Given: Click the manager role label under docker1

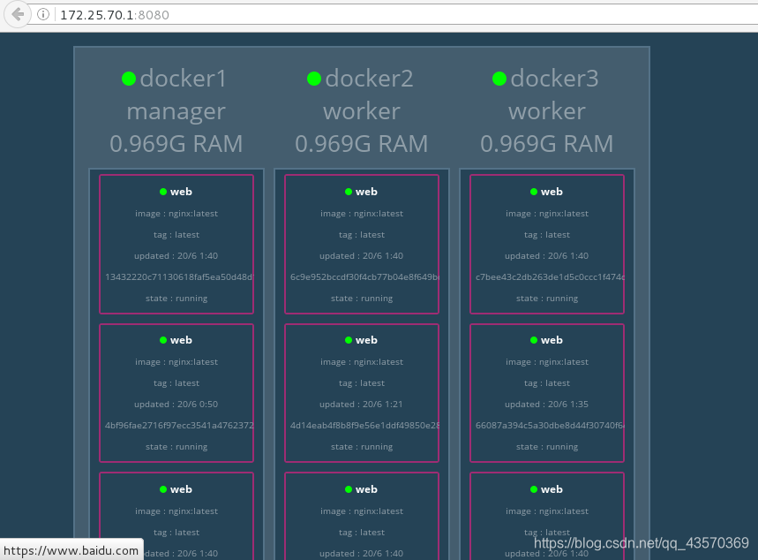Looking at the screenshot, I should tap(176, 111).
